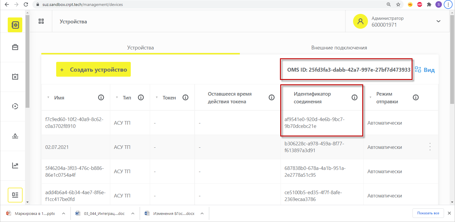Show info for Оставшееся время действия токена

[272, 97]
